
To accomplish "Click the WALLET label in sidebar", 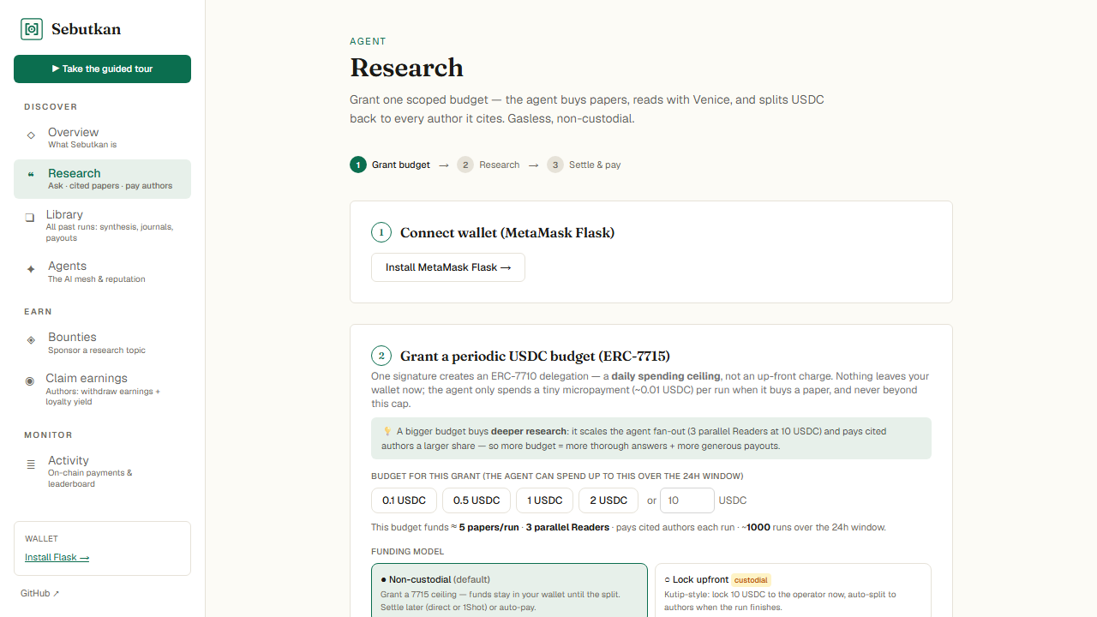I will click(41, 539).
